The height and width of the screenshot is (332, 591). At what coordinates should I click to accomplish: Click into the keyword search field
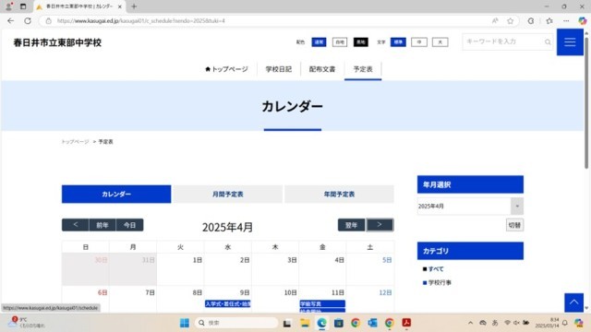pos(503,41)
